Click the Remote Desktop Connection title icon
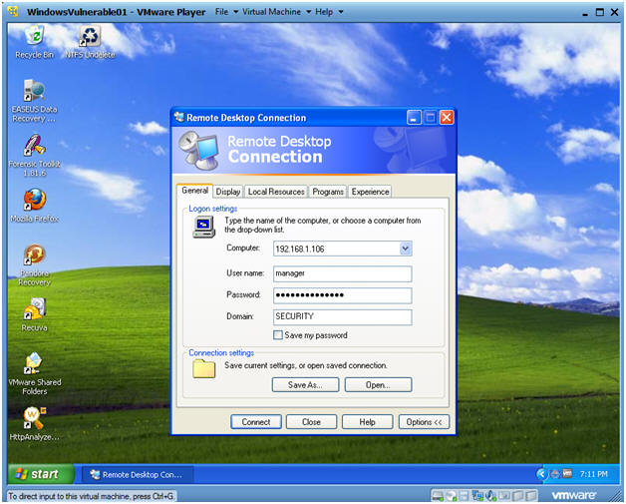Image resolution: width=626 pixels, height=504 pixels. click(x=179, y=117)
